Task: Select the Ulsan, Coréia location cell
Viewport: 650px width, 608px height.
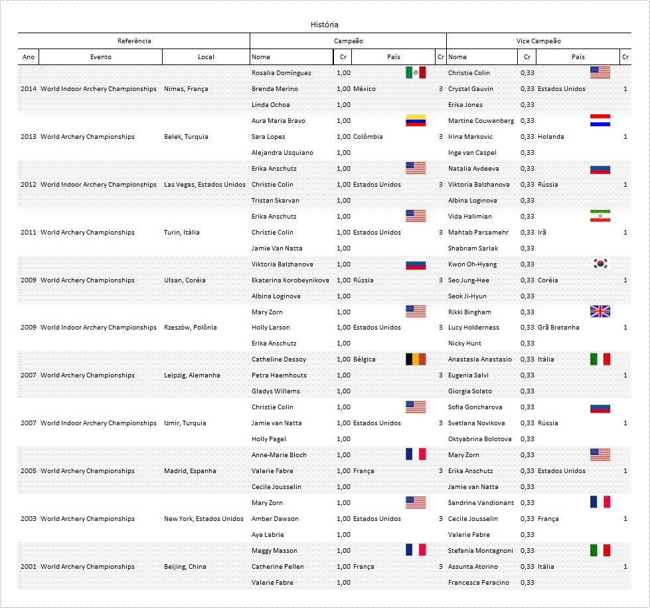Action: 185,280
